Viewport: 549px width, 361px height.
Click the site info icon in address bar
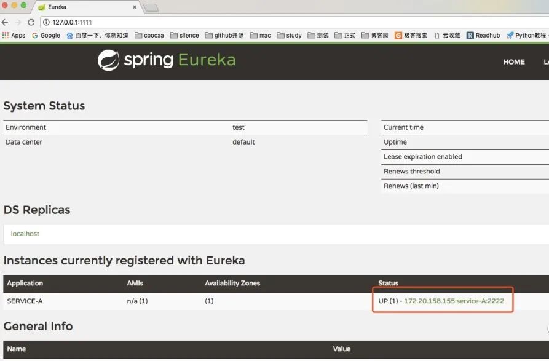[46, 22]
